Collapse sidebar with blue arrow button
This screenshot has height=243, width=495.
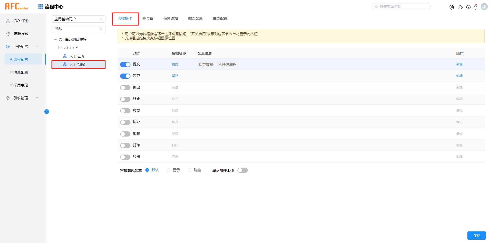(47, 112)
